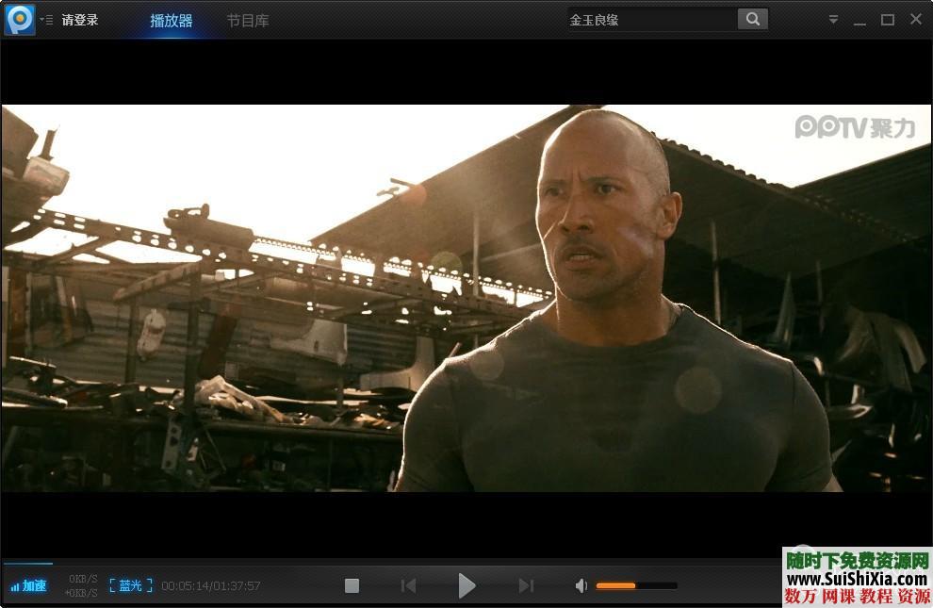Minimize the player window
This screenshot has width=933, height=608.
[859, 20]
